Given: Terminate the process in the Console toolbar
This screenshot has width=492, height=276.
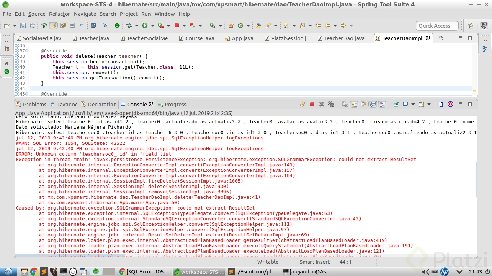Looking at the screenshot, I should 312,104.
